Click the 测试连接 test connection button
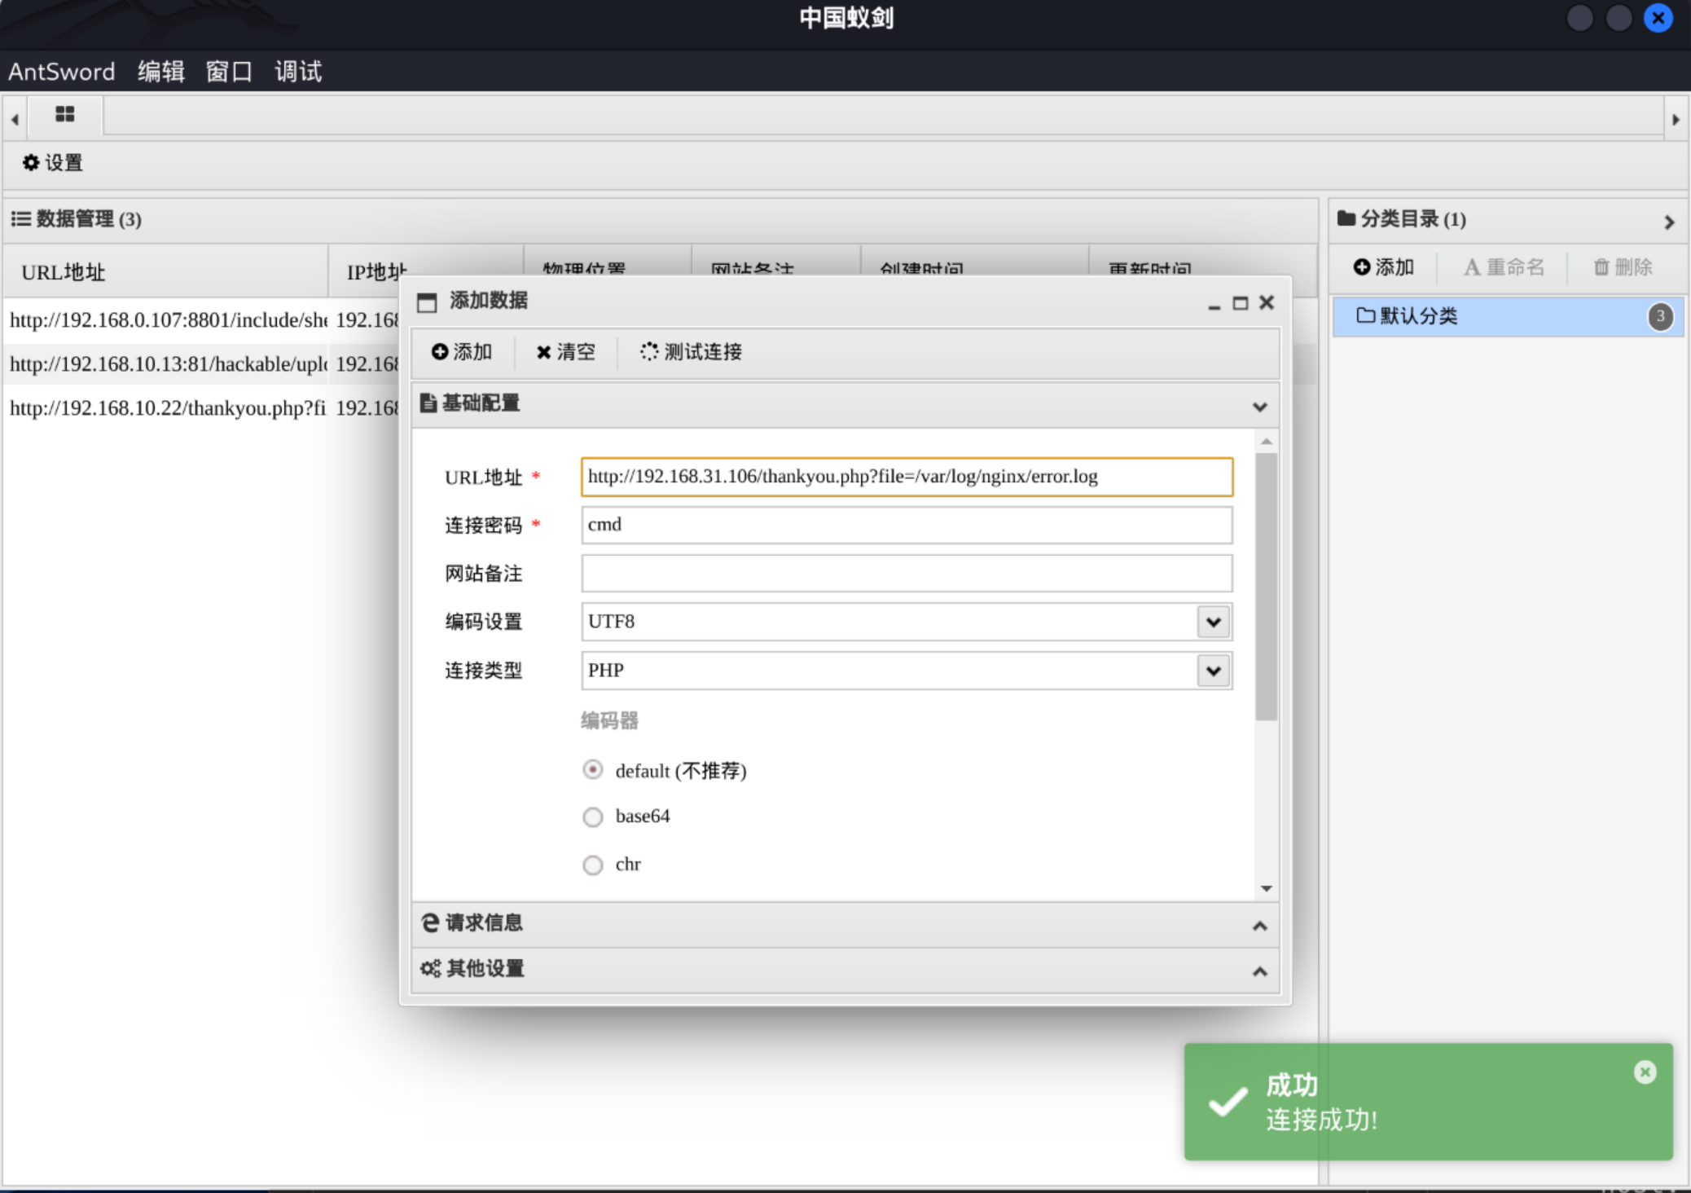The height and width of the screenshot is (1193, 1691). pyautogui.click(x=691, y=351)
